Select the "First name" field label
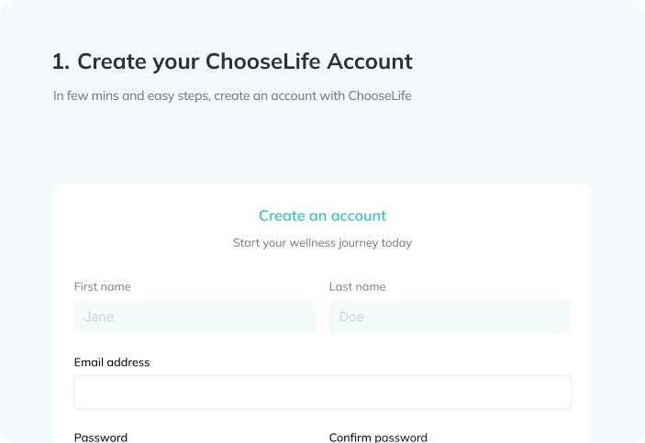The width and height of the screenshot is (645, 443). tap(102, 287)
